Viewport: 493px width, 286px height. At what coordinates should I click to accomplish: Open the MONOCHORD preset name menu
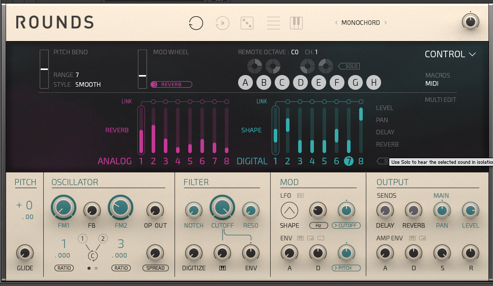361,22
